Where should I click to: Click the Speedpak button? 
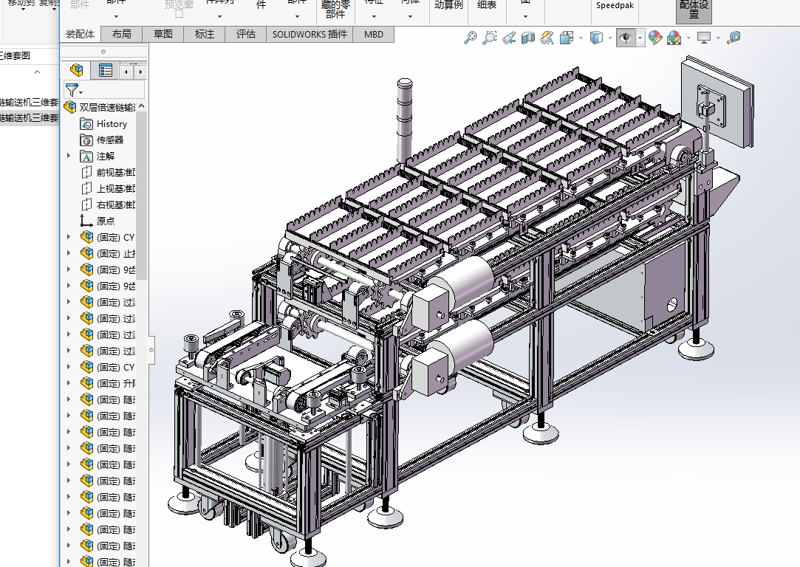[x=615, y=5]
